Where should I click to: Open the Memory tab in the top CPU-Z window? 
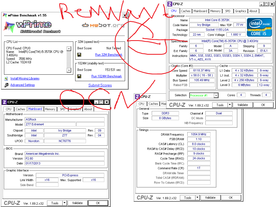215,11
